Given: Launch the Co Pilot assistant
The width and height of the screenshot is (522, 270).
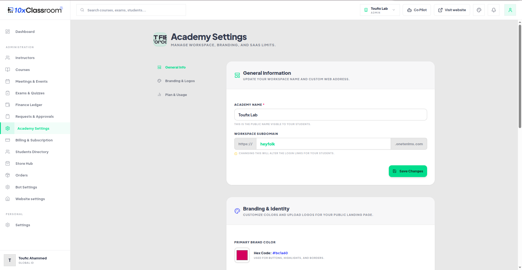Looking at the screenshot, I should pos(417,10).
